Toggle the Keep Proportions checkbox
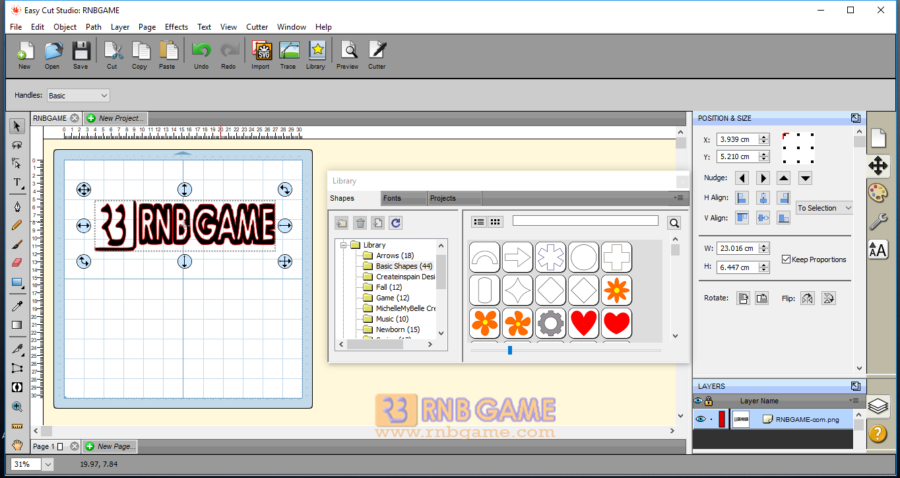The height and width of the screenshot is (478, 900). pos(786,259)
